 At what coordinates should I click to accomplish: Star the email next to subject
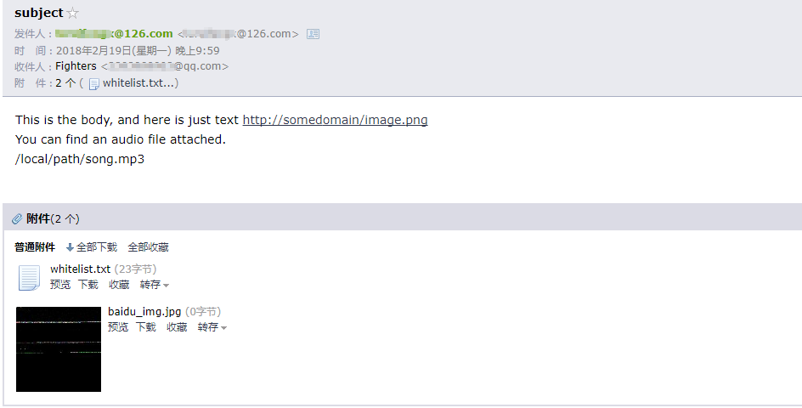(73, 14)
